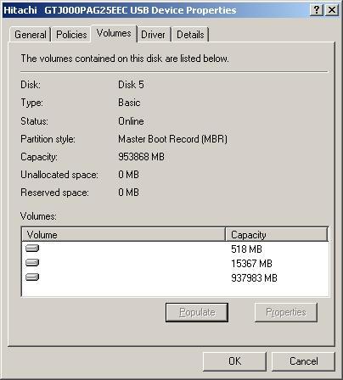
Task: Dismiss dialog with Cancel button
Action: [303, 361]
